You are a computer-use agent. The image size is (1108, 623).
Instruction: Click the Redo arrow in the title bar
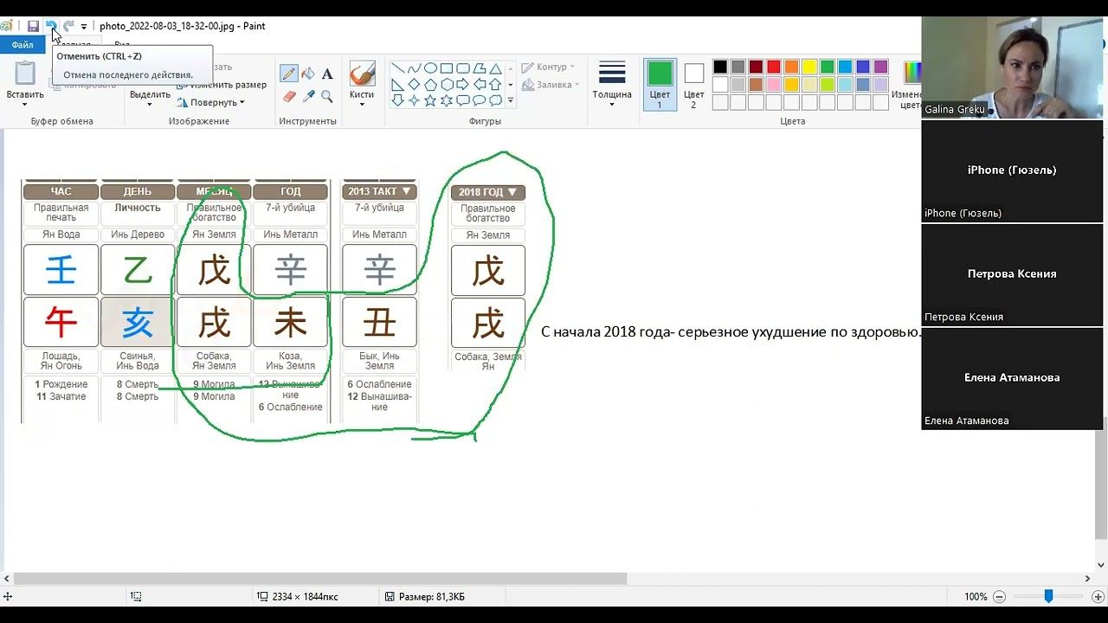68,26
